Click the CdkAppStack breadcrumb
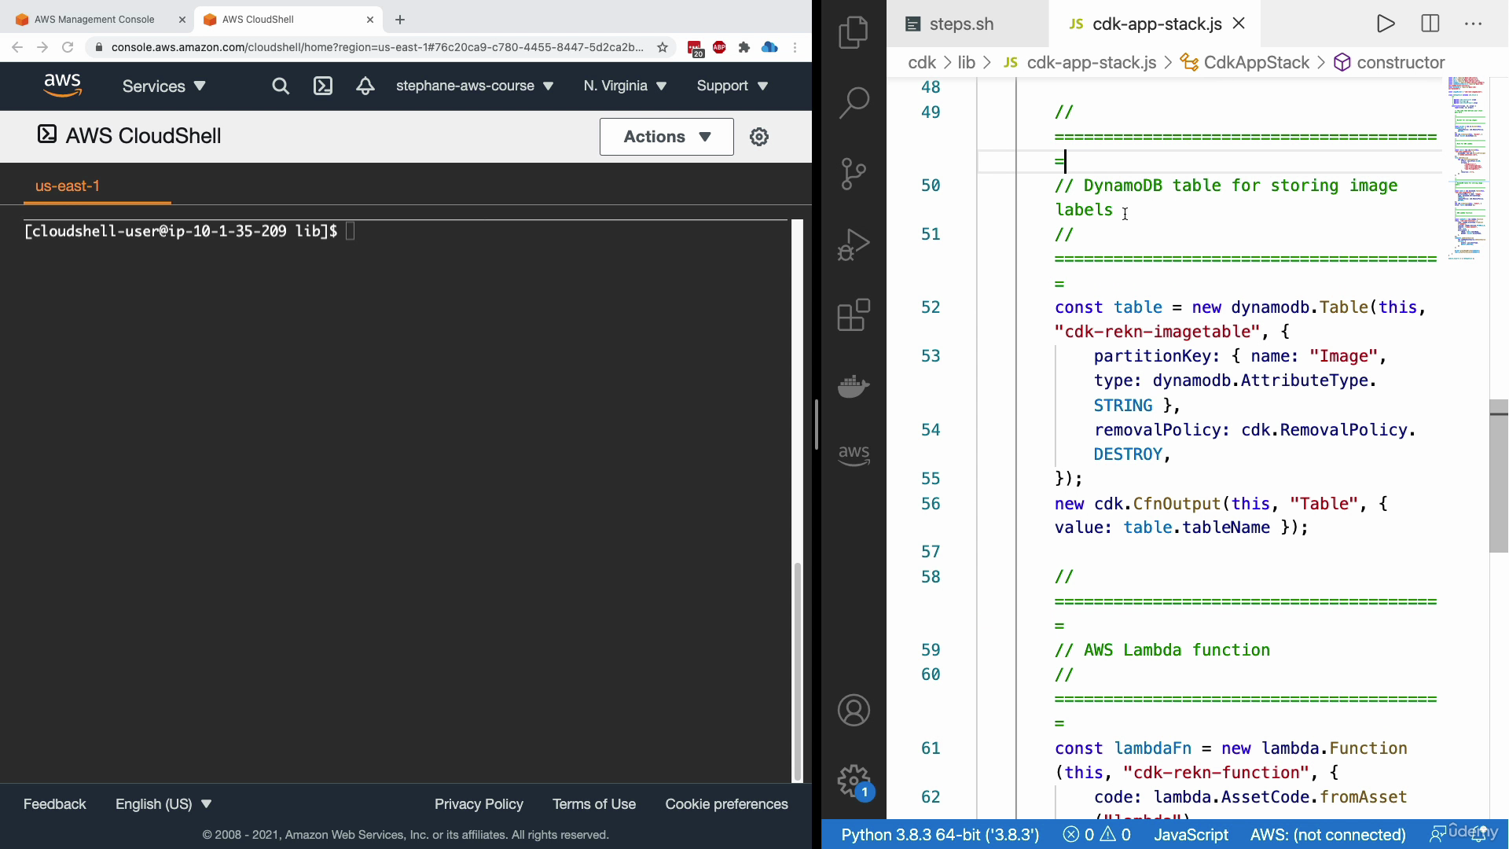Screen dimensions: 1509x849 pos(1245,63)
